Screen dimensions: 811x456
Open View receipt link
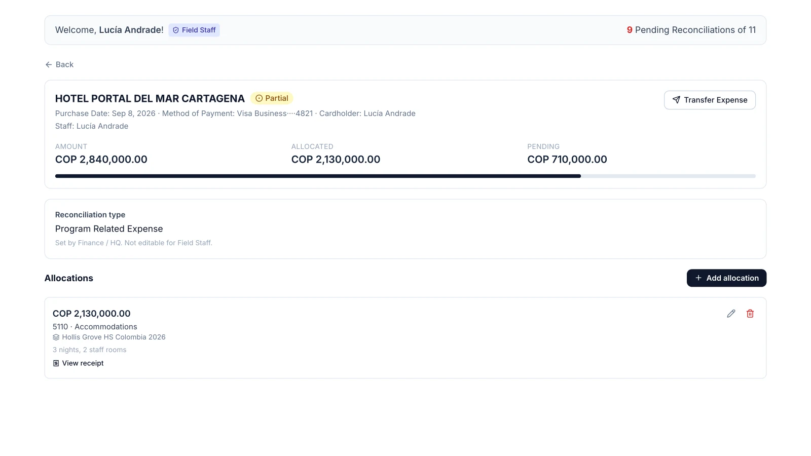(x=79, y=363)
